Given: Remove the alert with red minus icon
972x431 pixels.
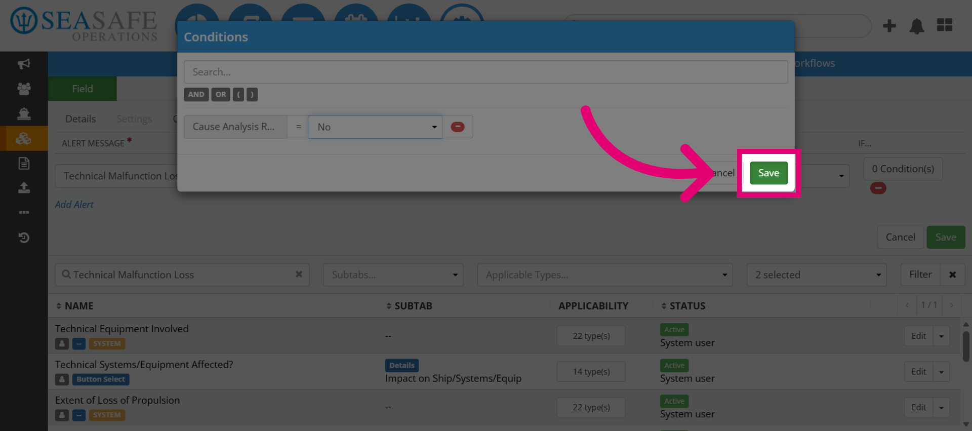Looking at the screenshot, I should [878, 188].
